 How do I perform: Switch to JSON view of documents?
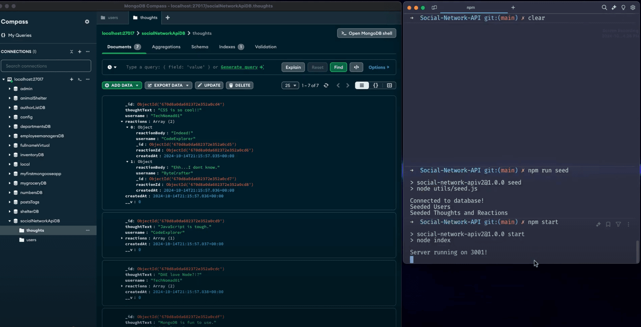[376, 86]
